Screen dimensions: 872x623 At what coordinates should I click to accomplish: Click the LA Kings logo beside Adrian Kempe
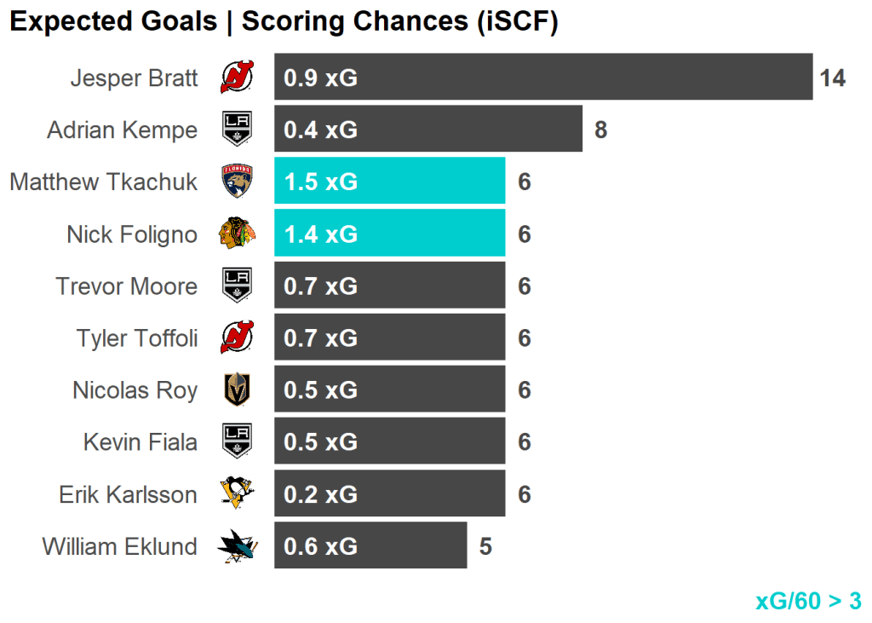(x=236, y=130)
